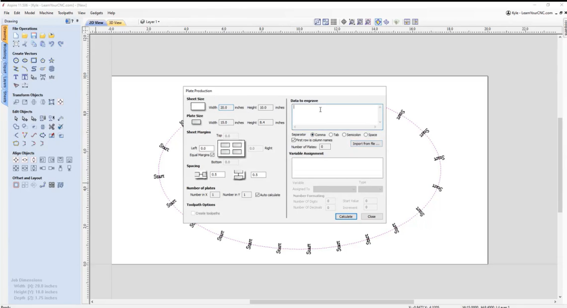The width and height of the screenshot is (567, 308).
Task: Open the File menu
Action: tap(6, 13)
